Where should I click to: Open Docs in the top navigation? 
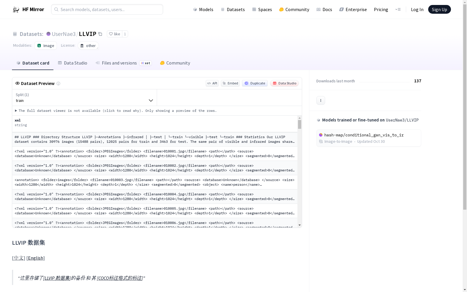(324, 9)
